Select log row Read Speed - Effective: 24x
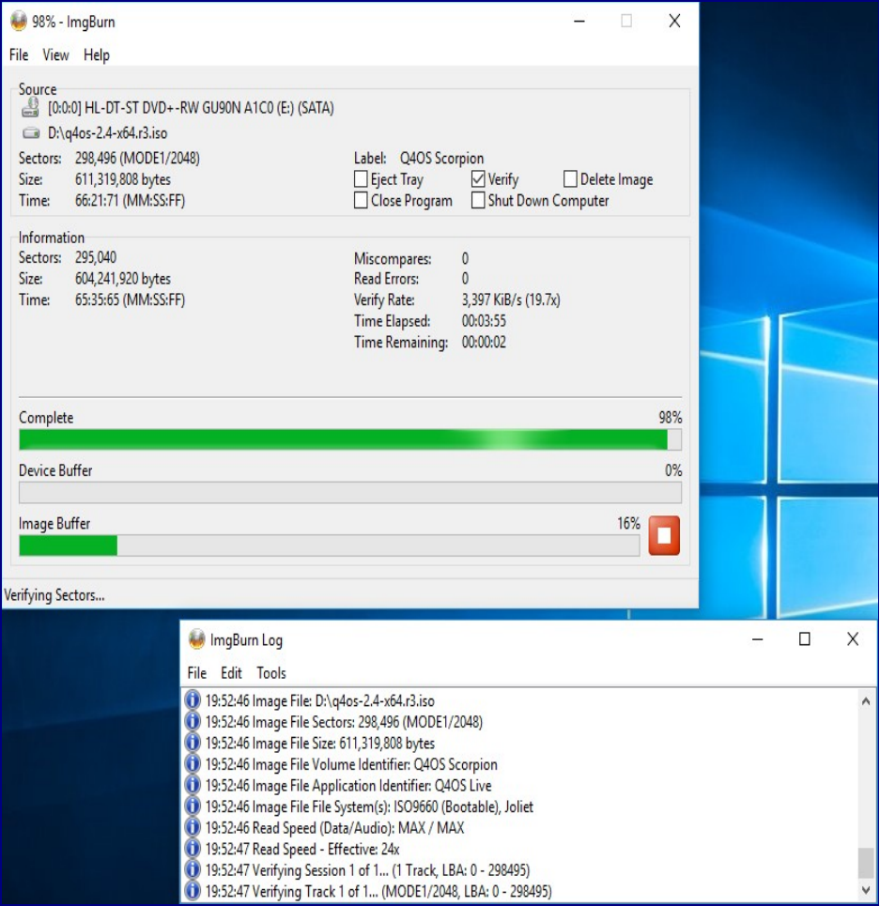Viewport: 880px width, 906px height. (302, 849)
